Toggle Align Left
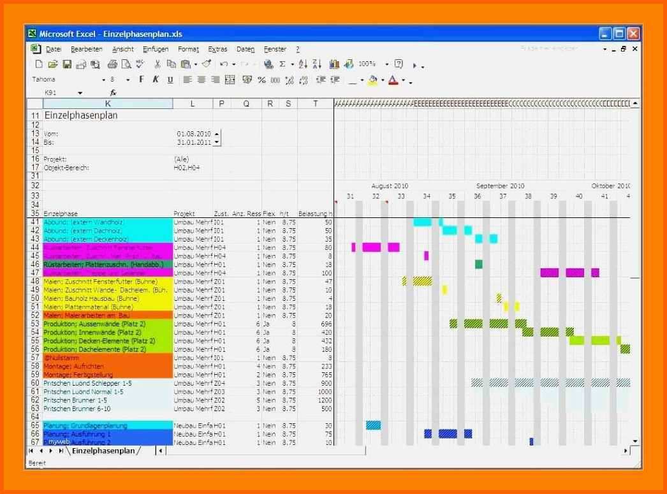Screen dimensions: 667x494 tap(187, 80)
